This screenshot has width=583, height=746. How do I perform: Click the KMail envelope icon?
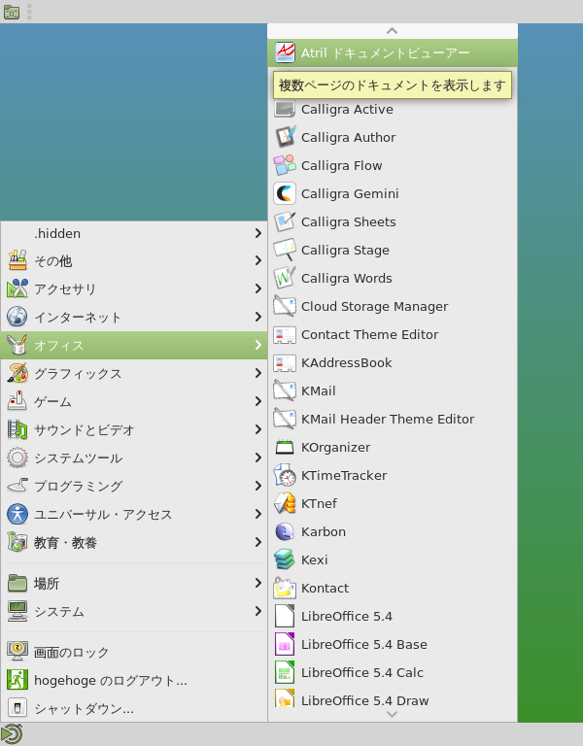coord(285,390)
